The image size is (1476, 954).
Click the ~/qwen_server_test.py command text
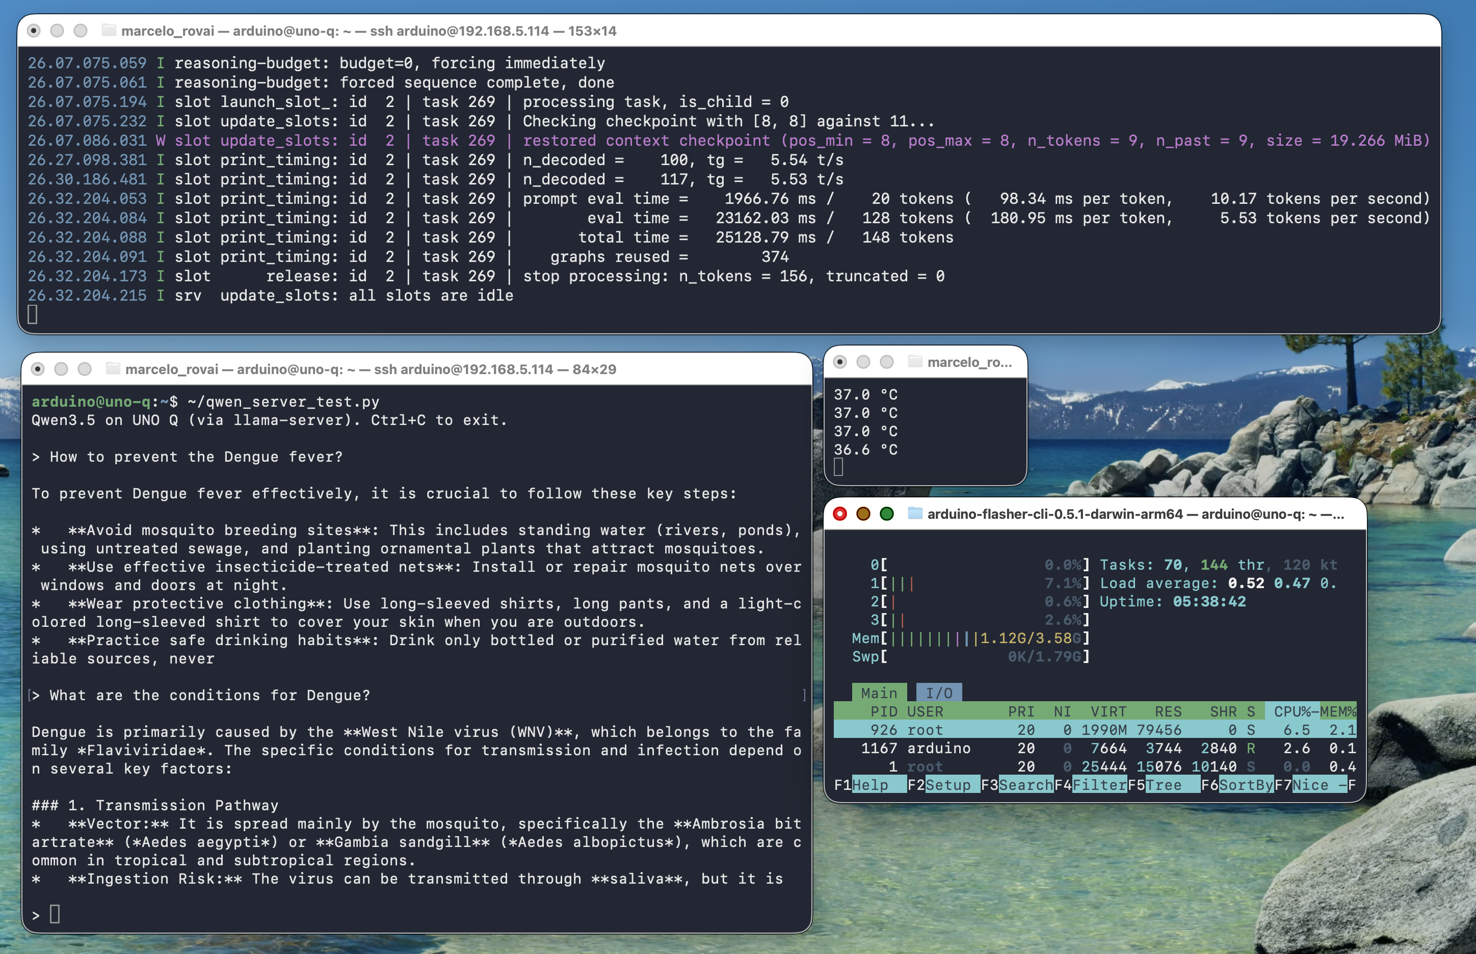coord(283,402)
